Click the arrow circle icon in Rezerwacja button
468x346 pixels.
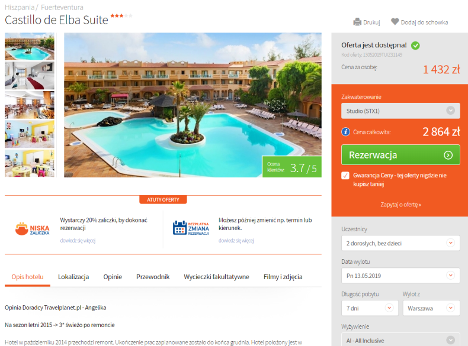point(448,155)
